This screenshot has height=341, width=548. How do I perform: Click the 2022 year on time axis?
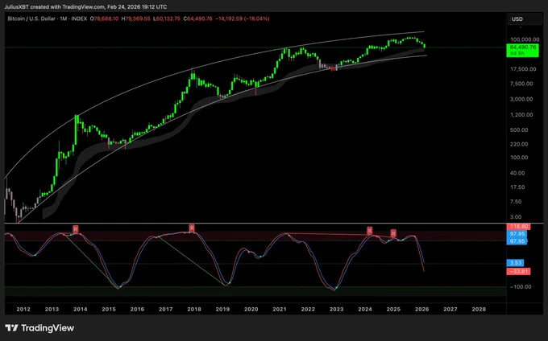coord(308,309)
